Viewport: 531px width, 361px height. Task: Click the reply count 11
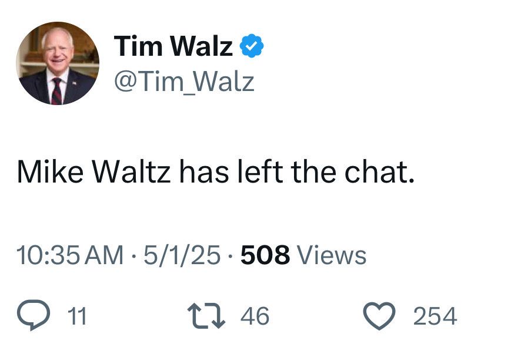click(x=77, y=316)
